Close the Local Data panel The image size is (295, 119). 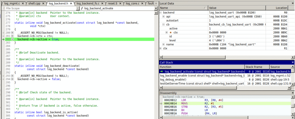point(293,3)
